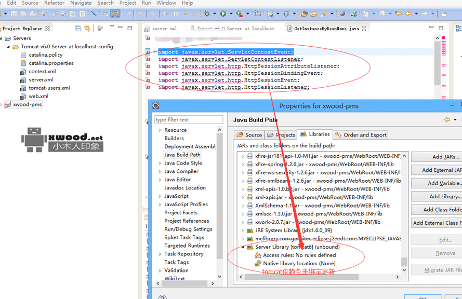Click the Print toolbar icon
462x299 pixels.
33,13
